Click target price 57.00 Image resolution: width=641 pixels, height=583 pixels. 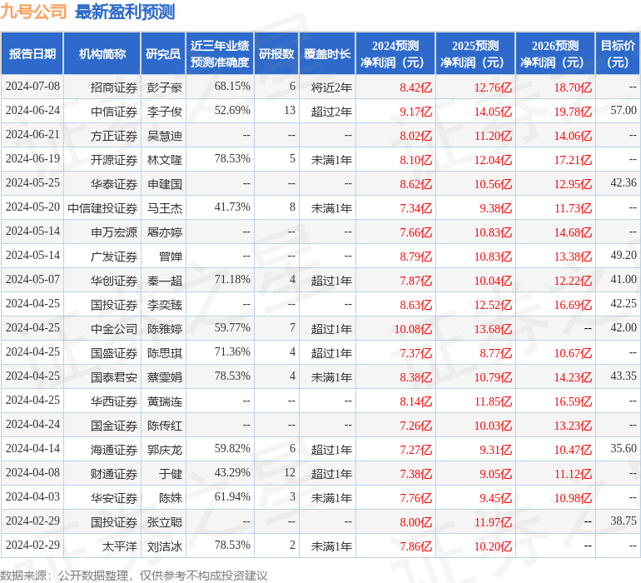[x=624, y=110]
